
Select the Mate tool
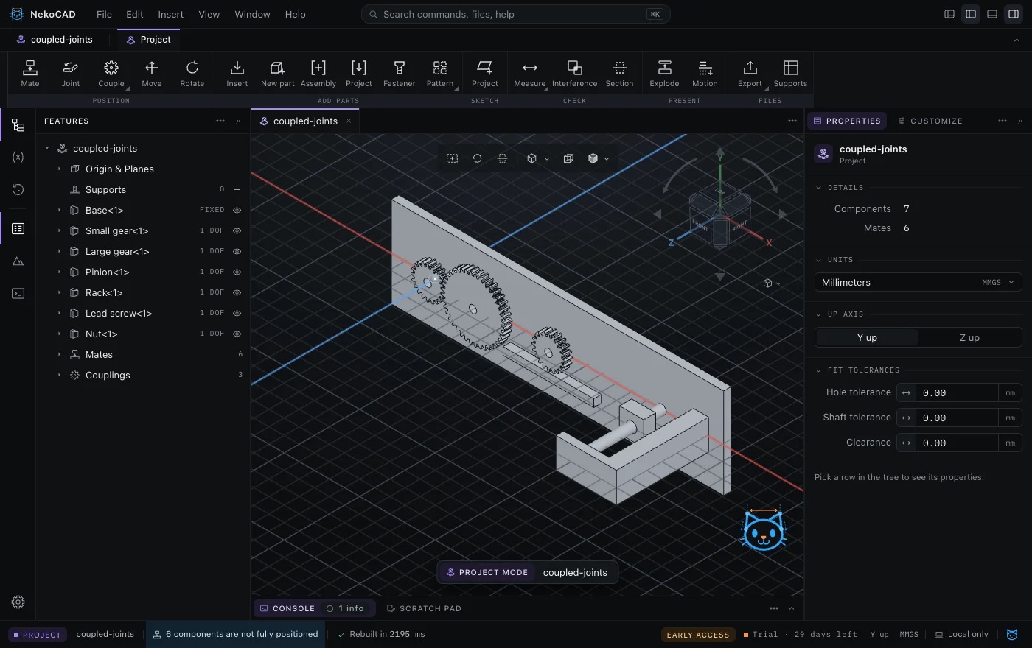click(30, 74)
